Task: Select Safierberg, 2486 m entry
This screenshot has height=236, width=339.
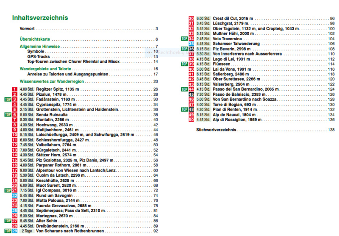Action: 231,74
